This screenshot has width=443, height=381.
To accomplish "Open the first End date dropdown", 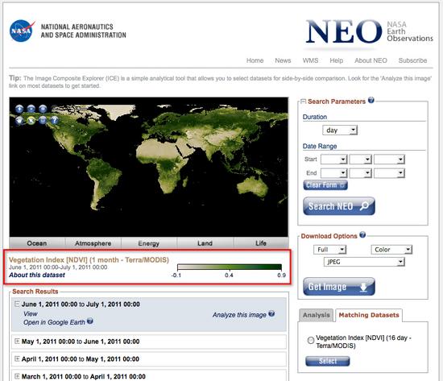I will (x=334, y=173).
